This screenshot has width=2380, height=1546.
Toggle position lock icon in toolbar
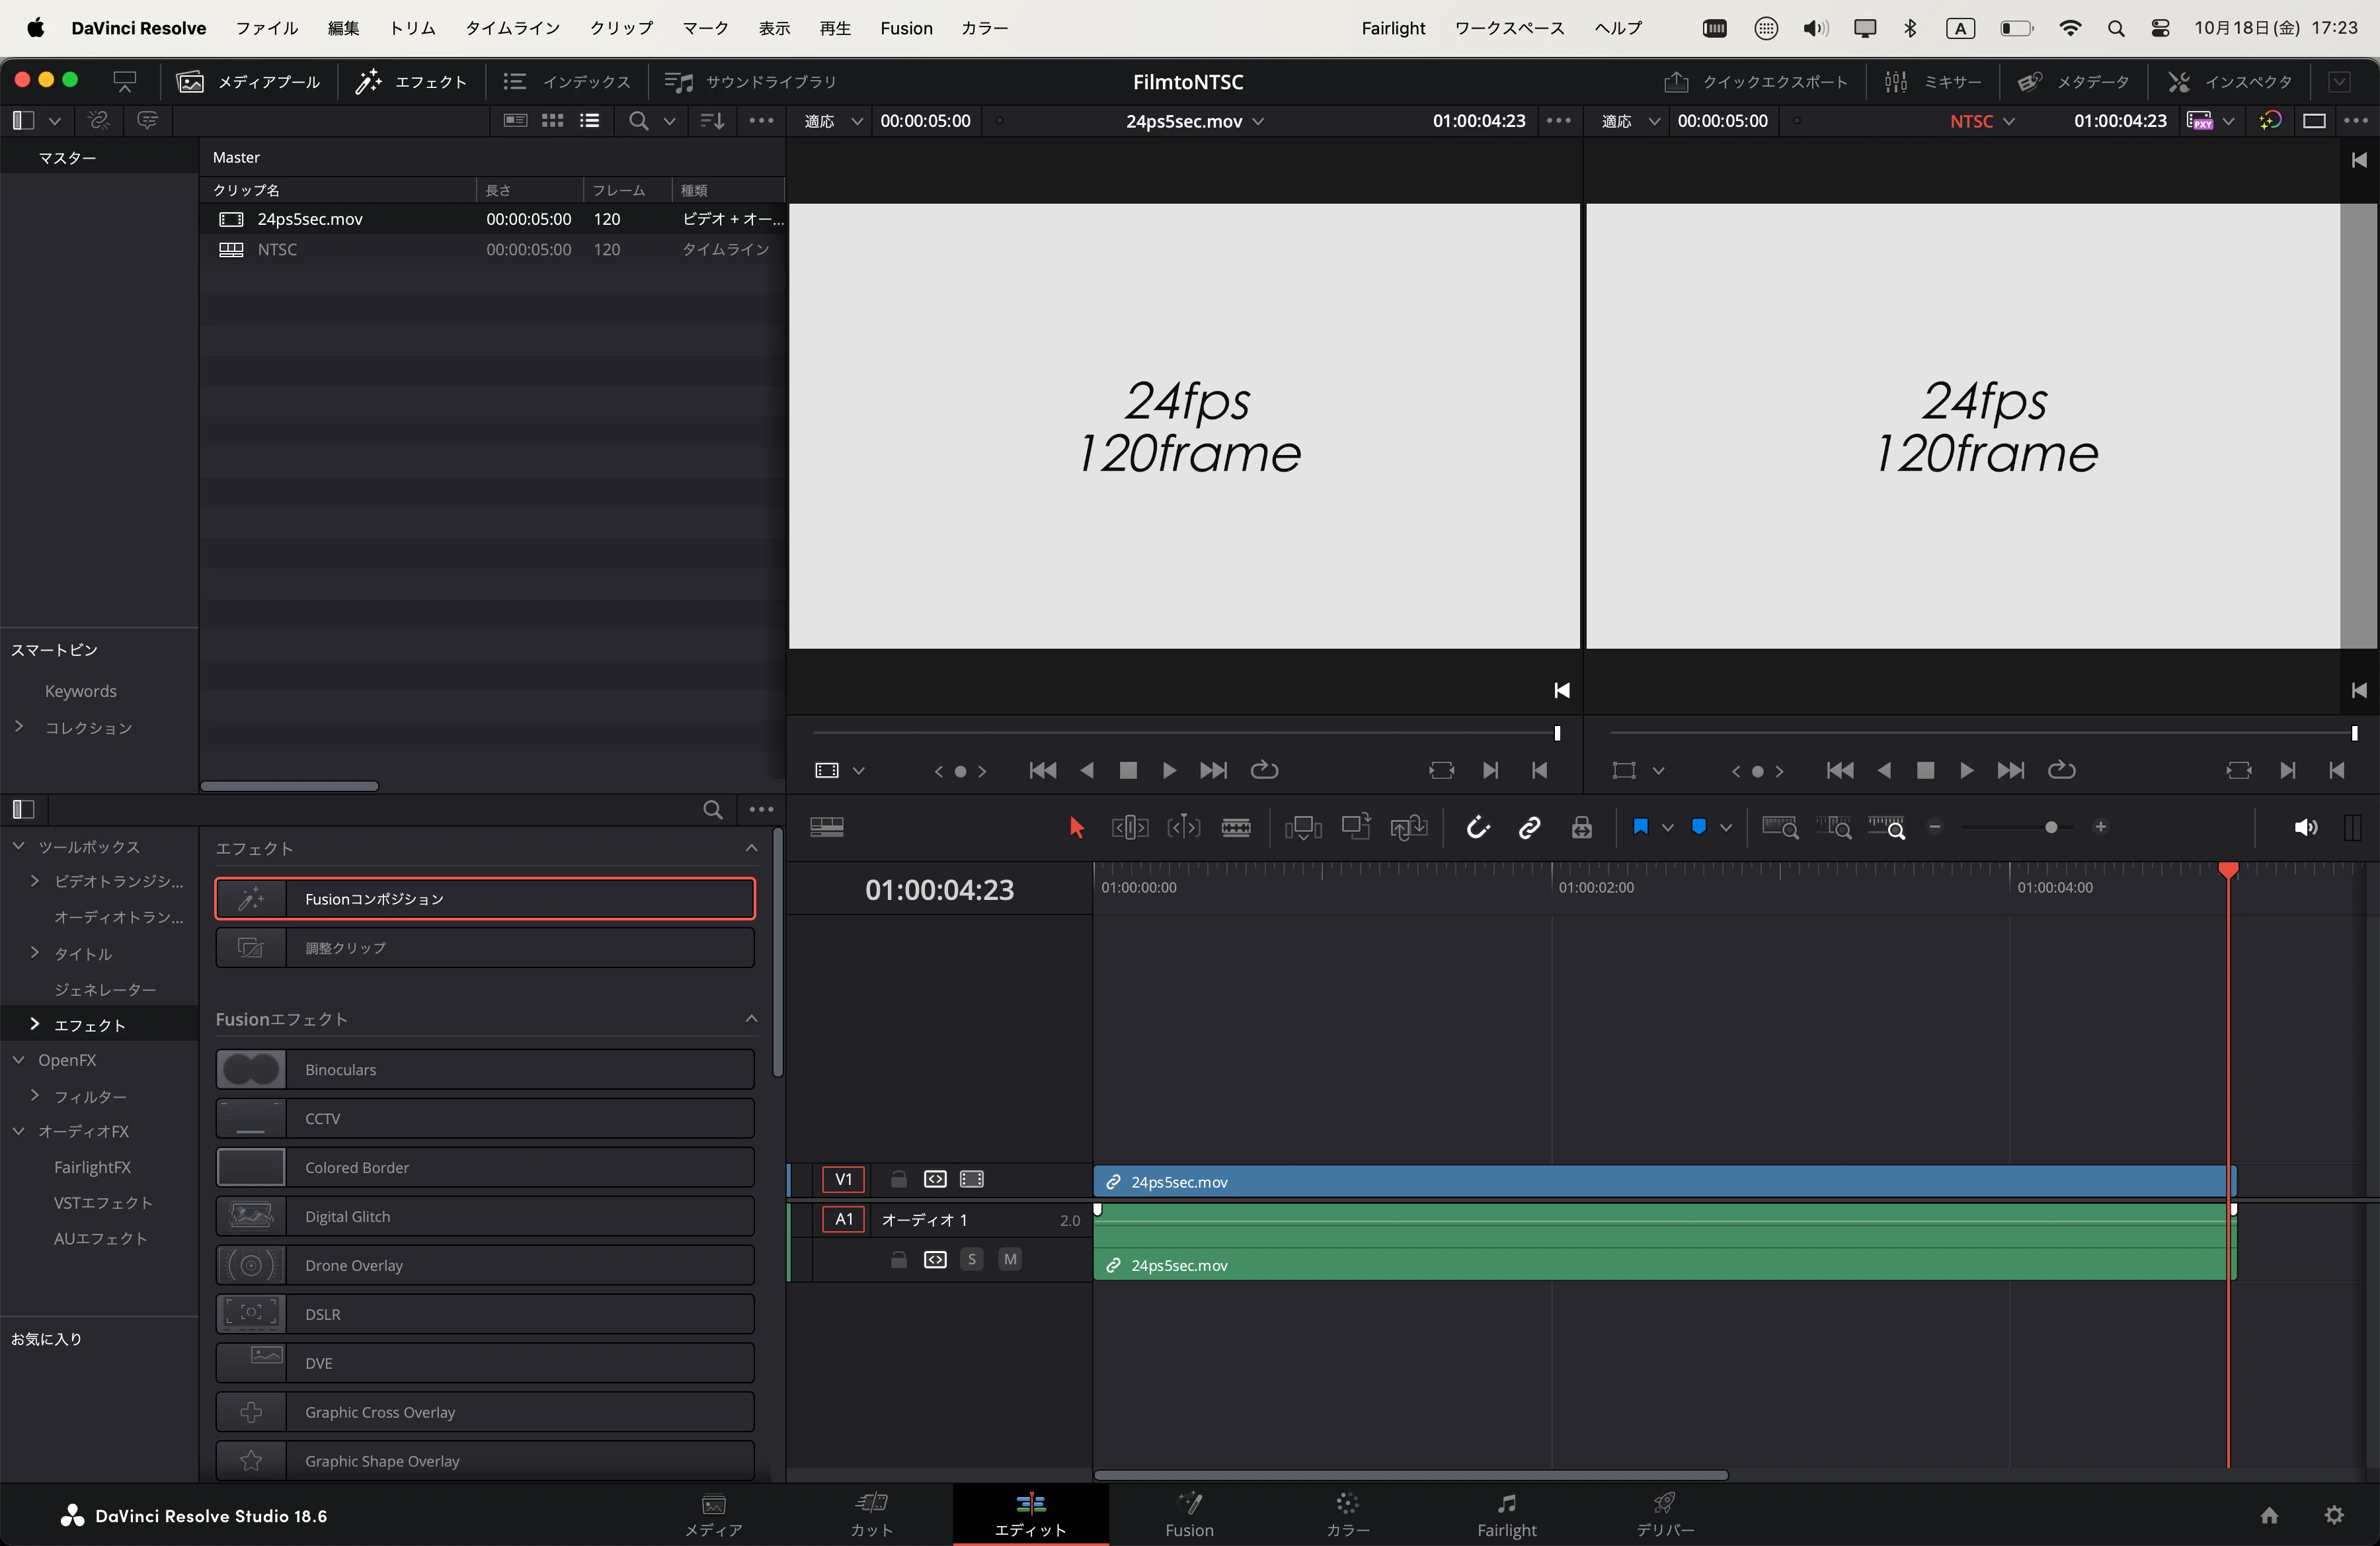coord(1581,828)
